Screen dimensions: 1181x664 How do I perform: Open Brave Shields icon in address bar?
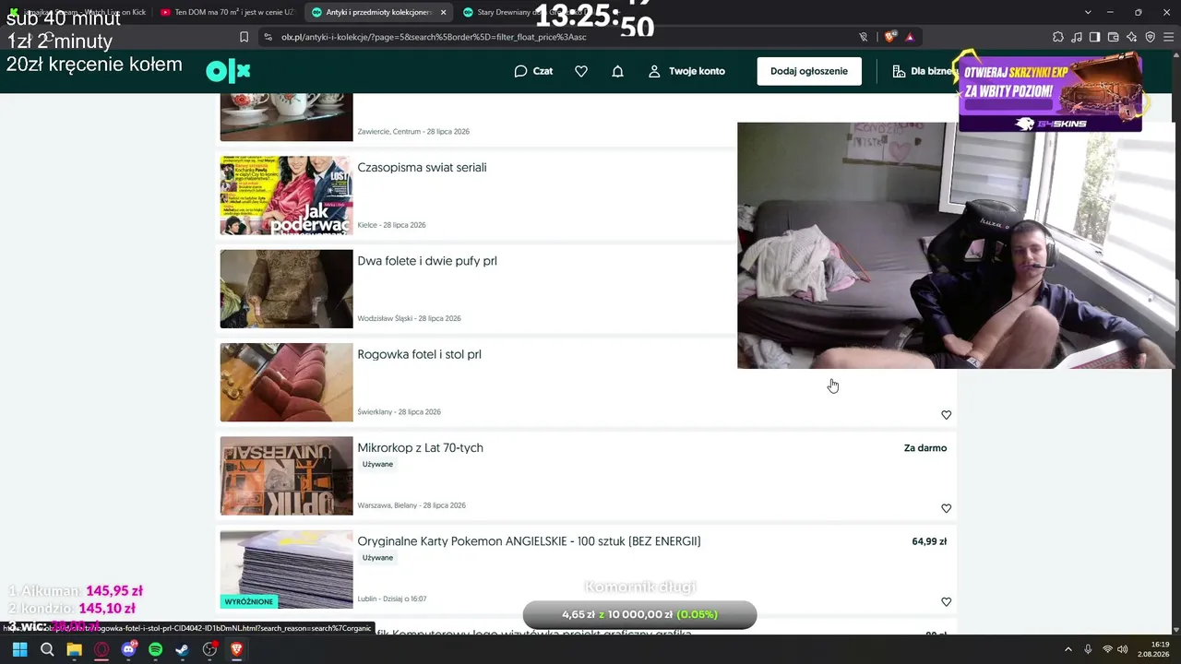click(x=889, y=37)
